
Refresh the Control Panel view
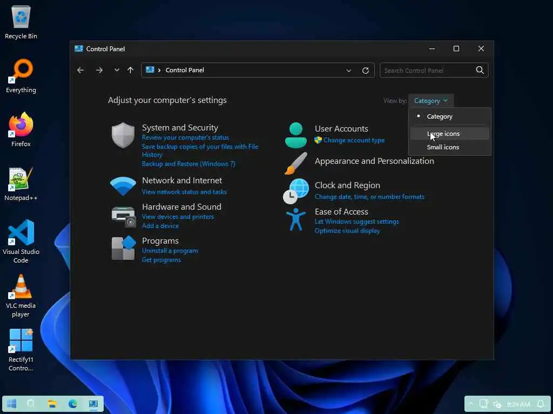pos(366,71)
